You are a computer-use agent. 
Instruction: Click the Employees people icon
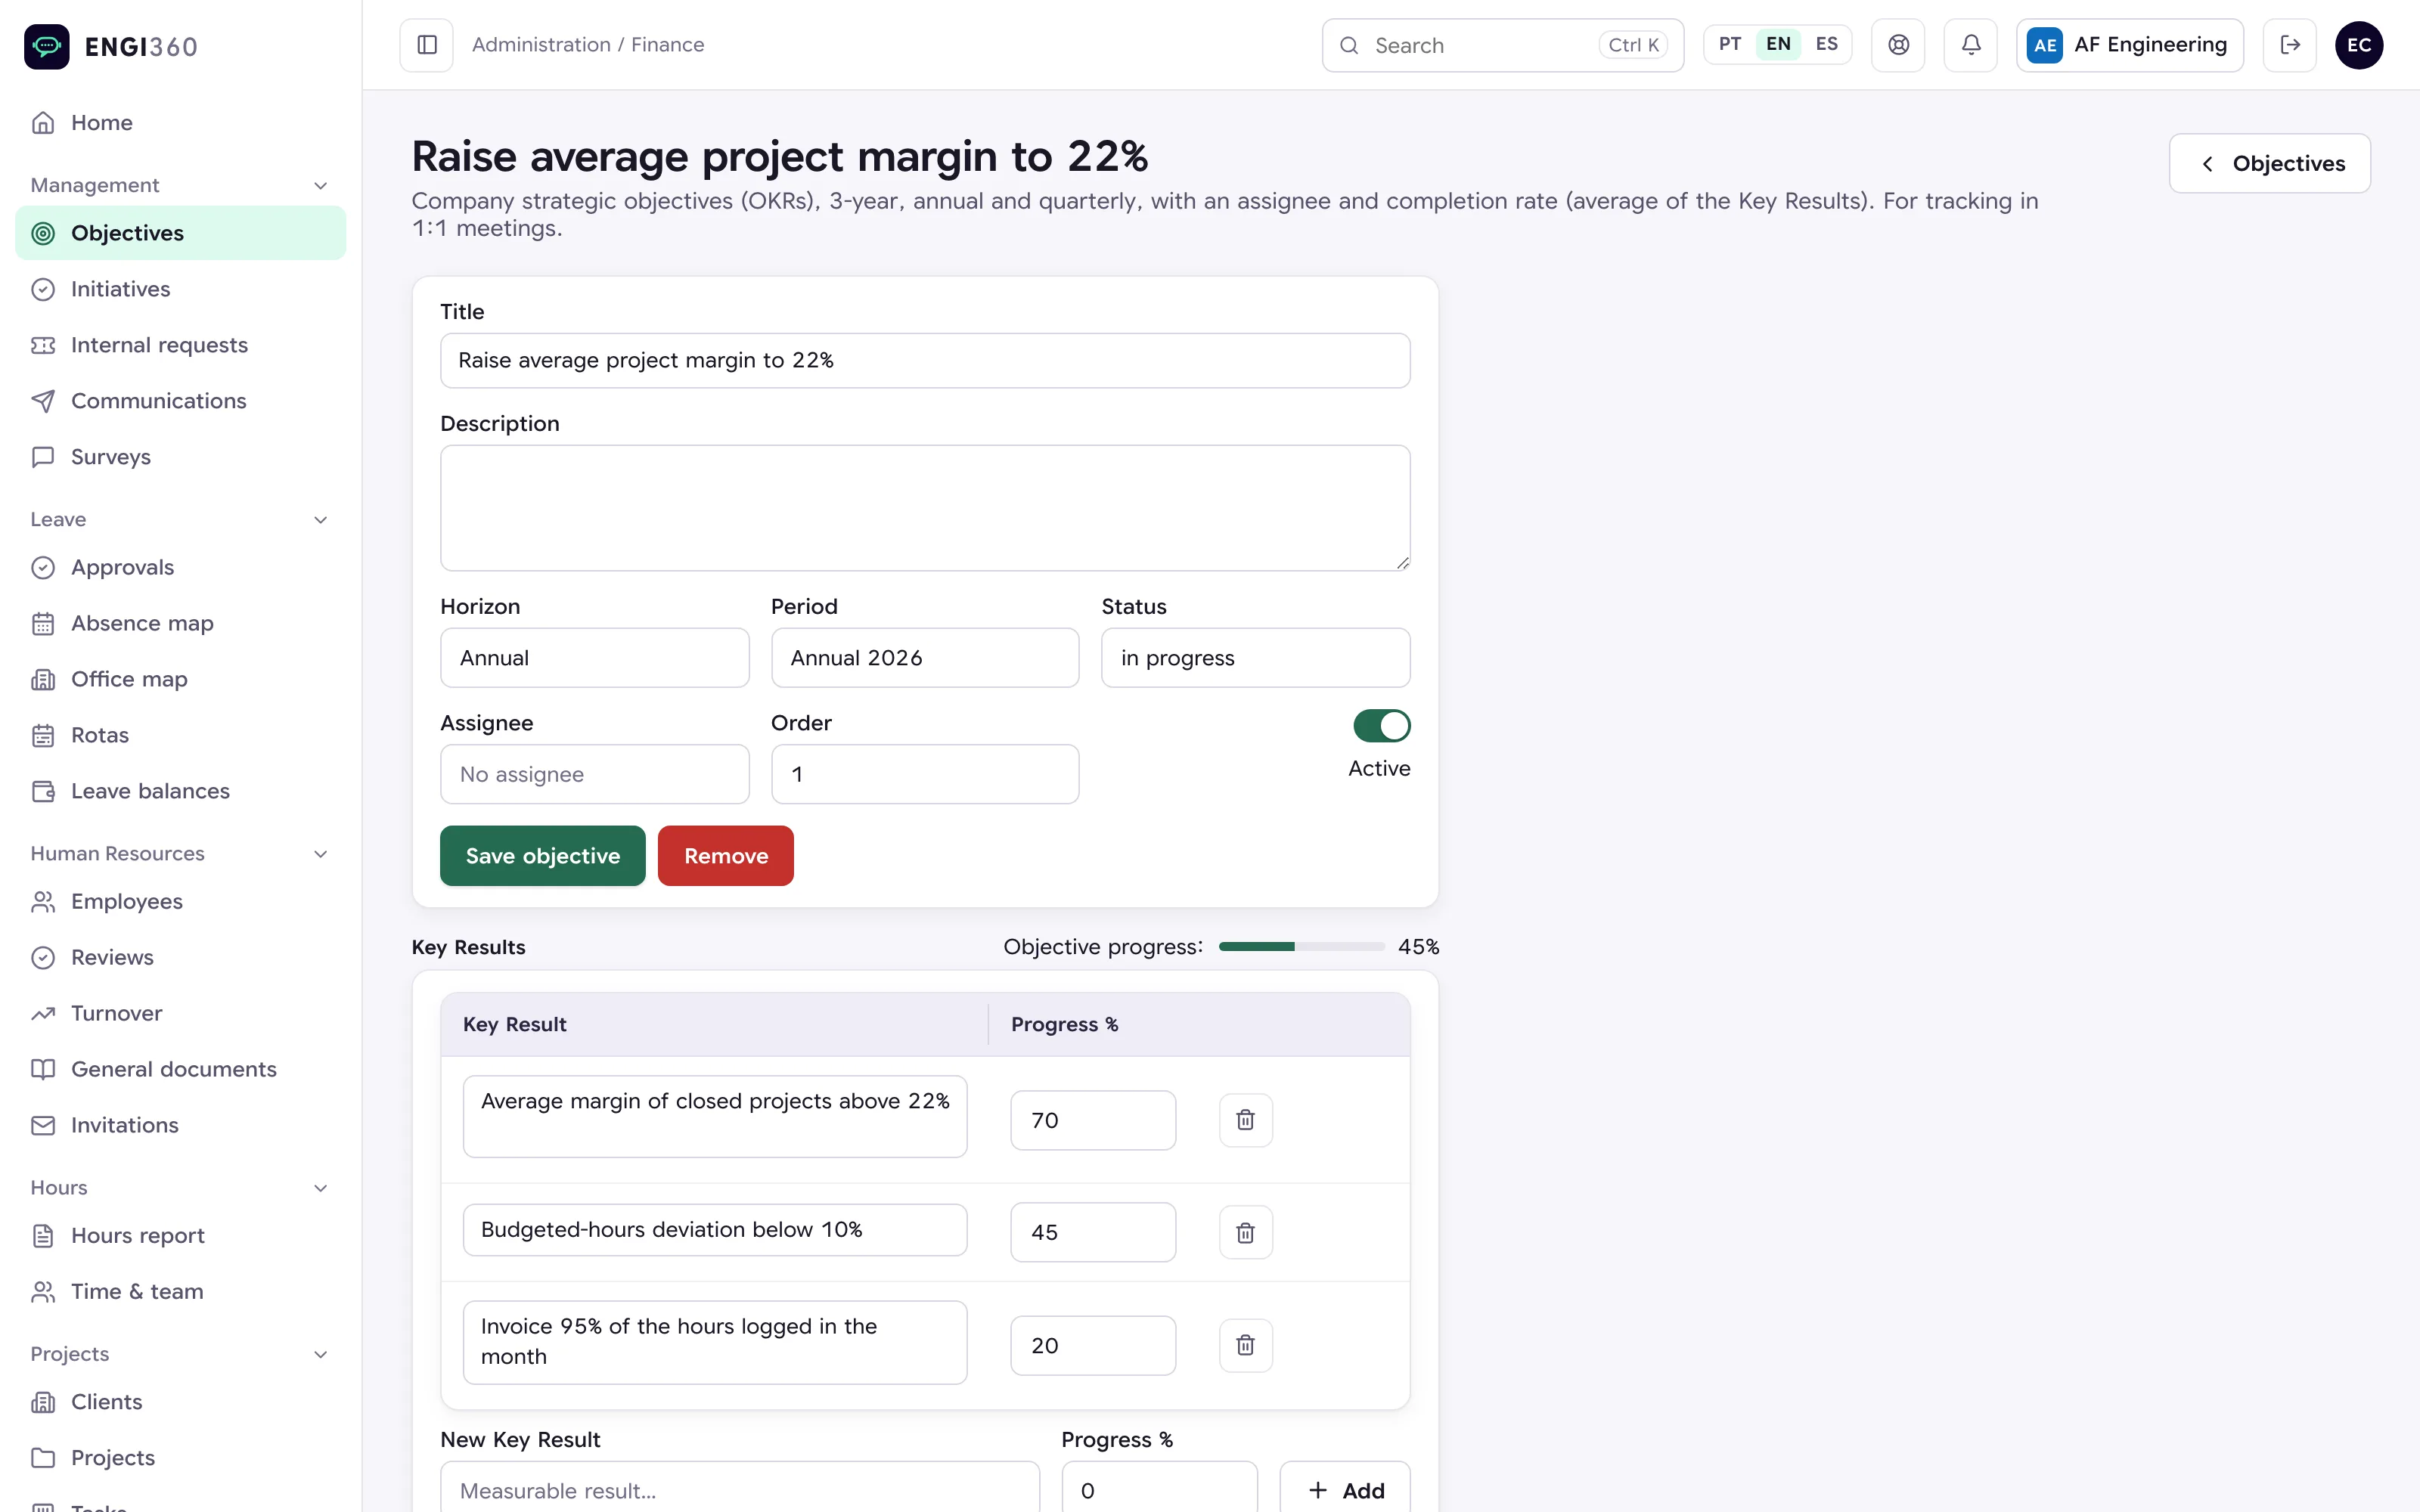pyautogui.click(x=43, y=901)
